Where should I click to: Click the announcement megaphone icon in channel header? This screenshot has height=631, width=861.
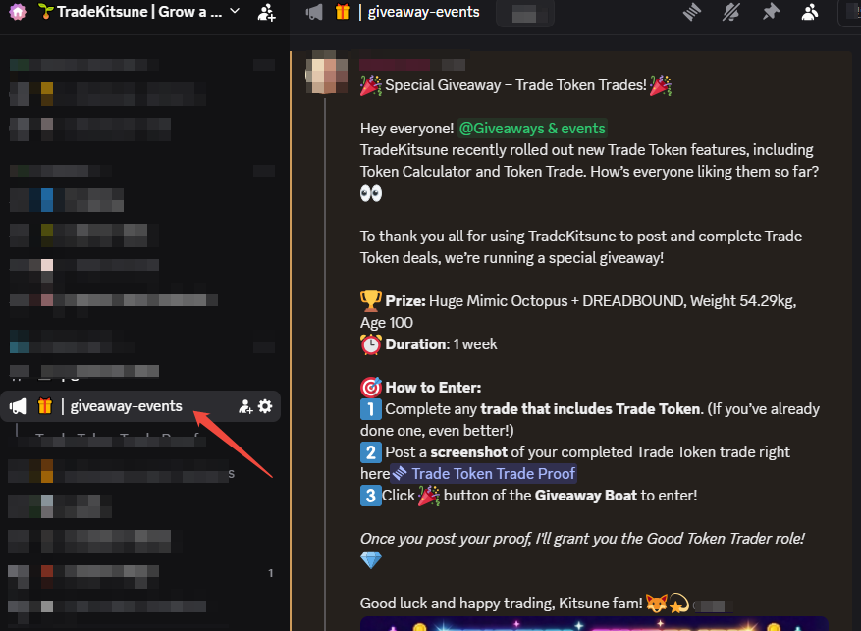pos(314,12)
